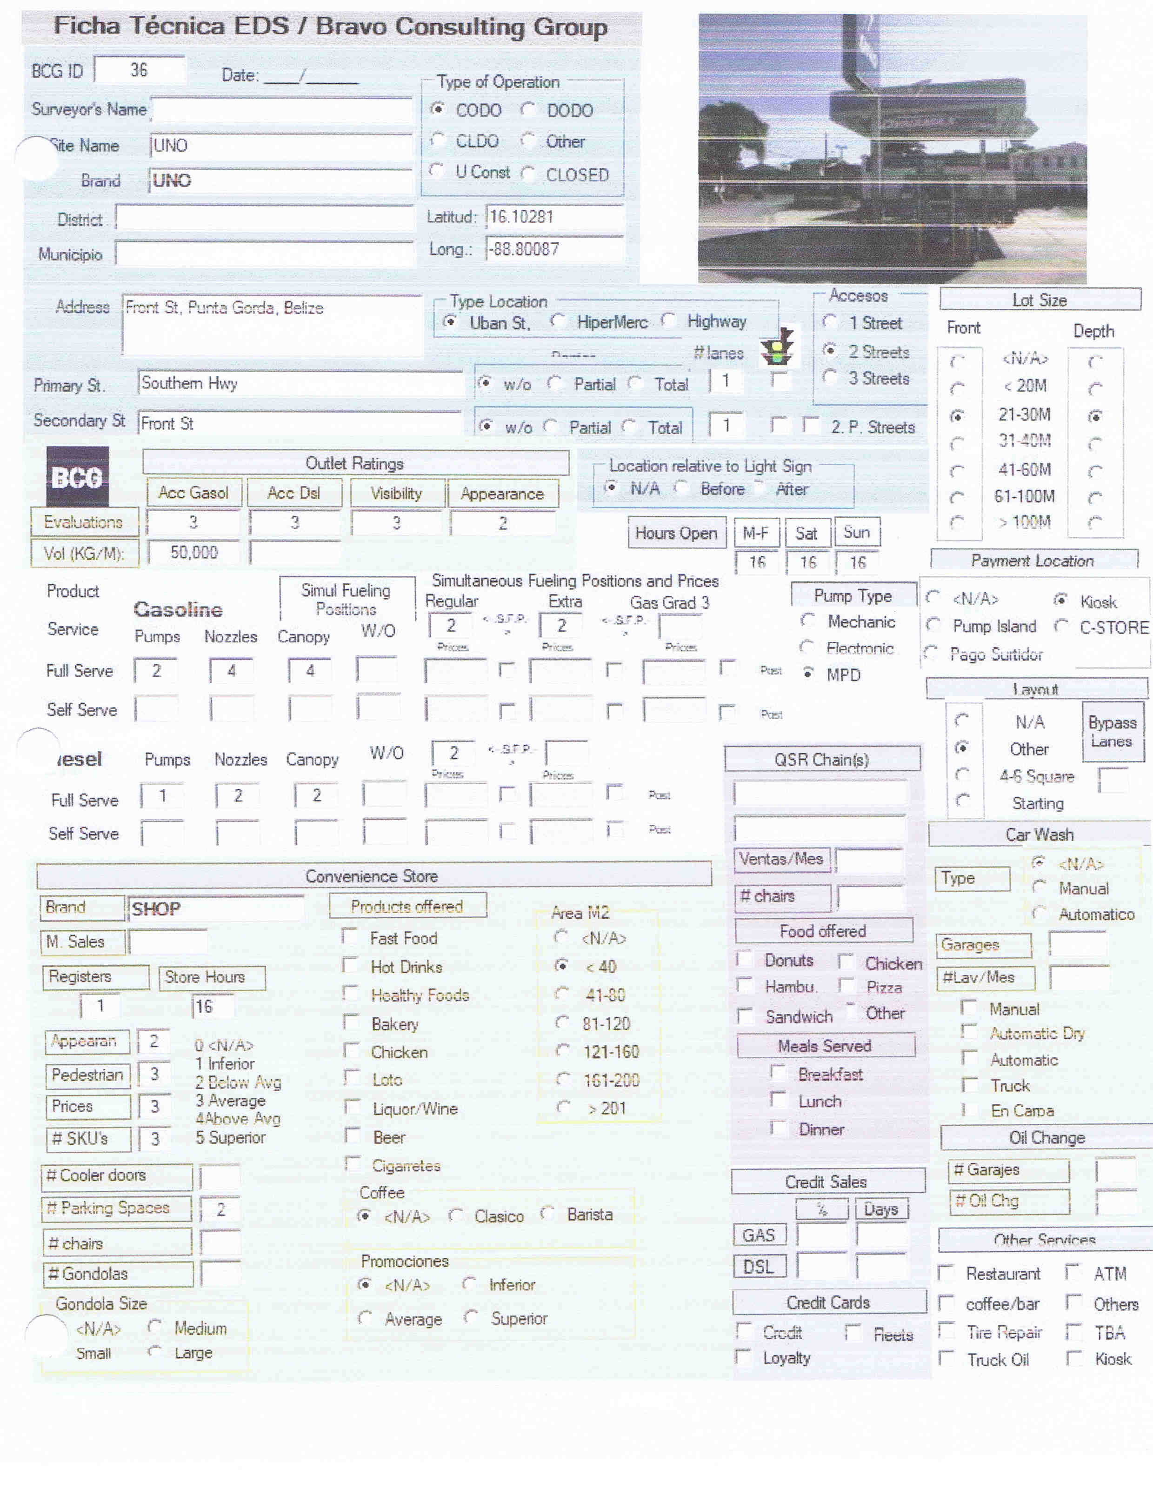Check the Restaurant service box
1153x1502 pixels.
[x=946, y=1274]
